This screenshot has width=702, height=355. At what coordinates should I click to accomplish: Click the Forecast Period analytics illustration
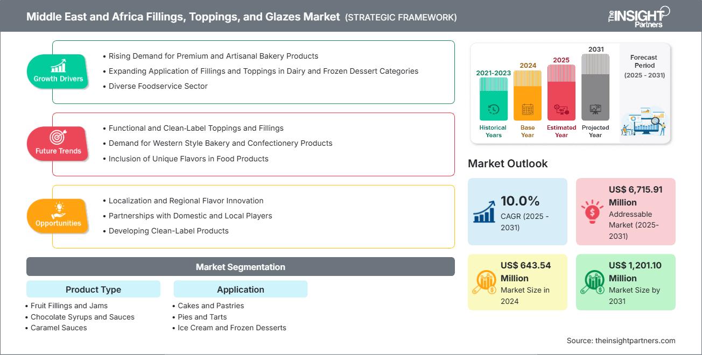point(644,121)
